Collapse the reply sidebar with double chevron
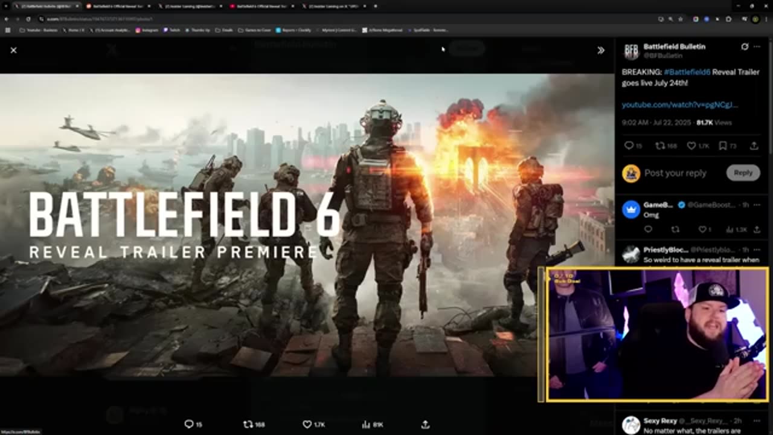Image resolution: width=773 pixels, height=435 pixels. (x=600, y=50)
